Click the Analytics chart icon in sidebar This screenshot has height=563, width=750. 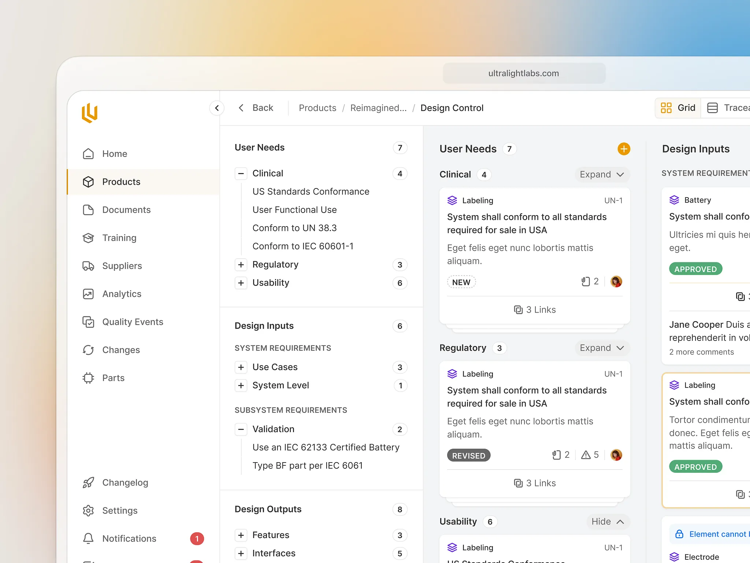click(x=88, y=294)
